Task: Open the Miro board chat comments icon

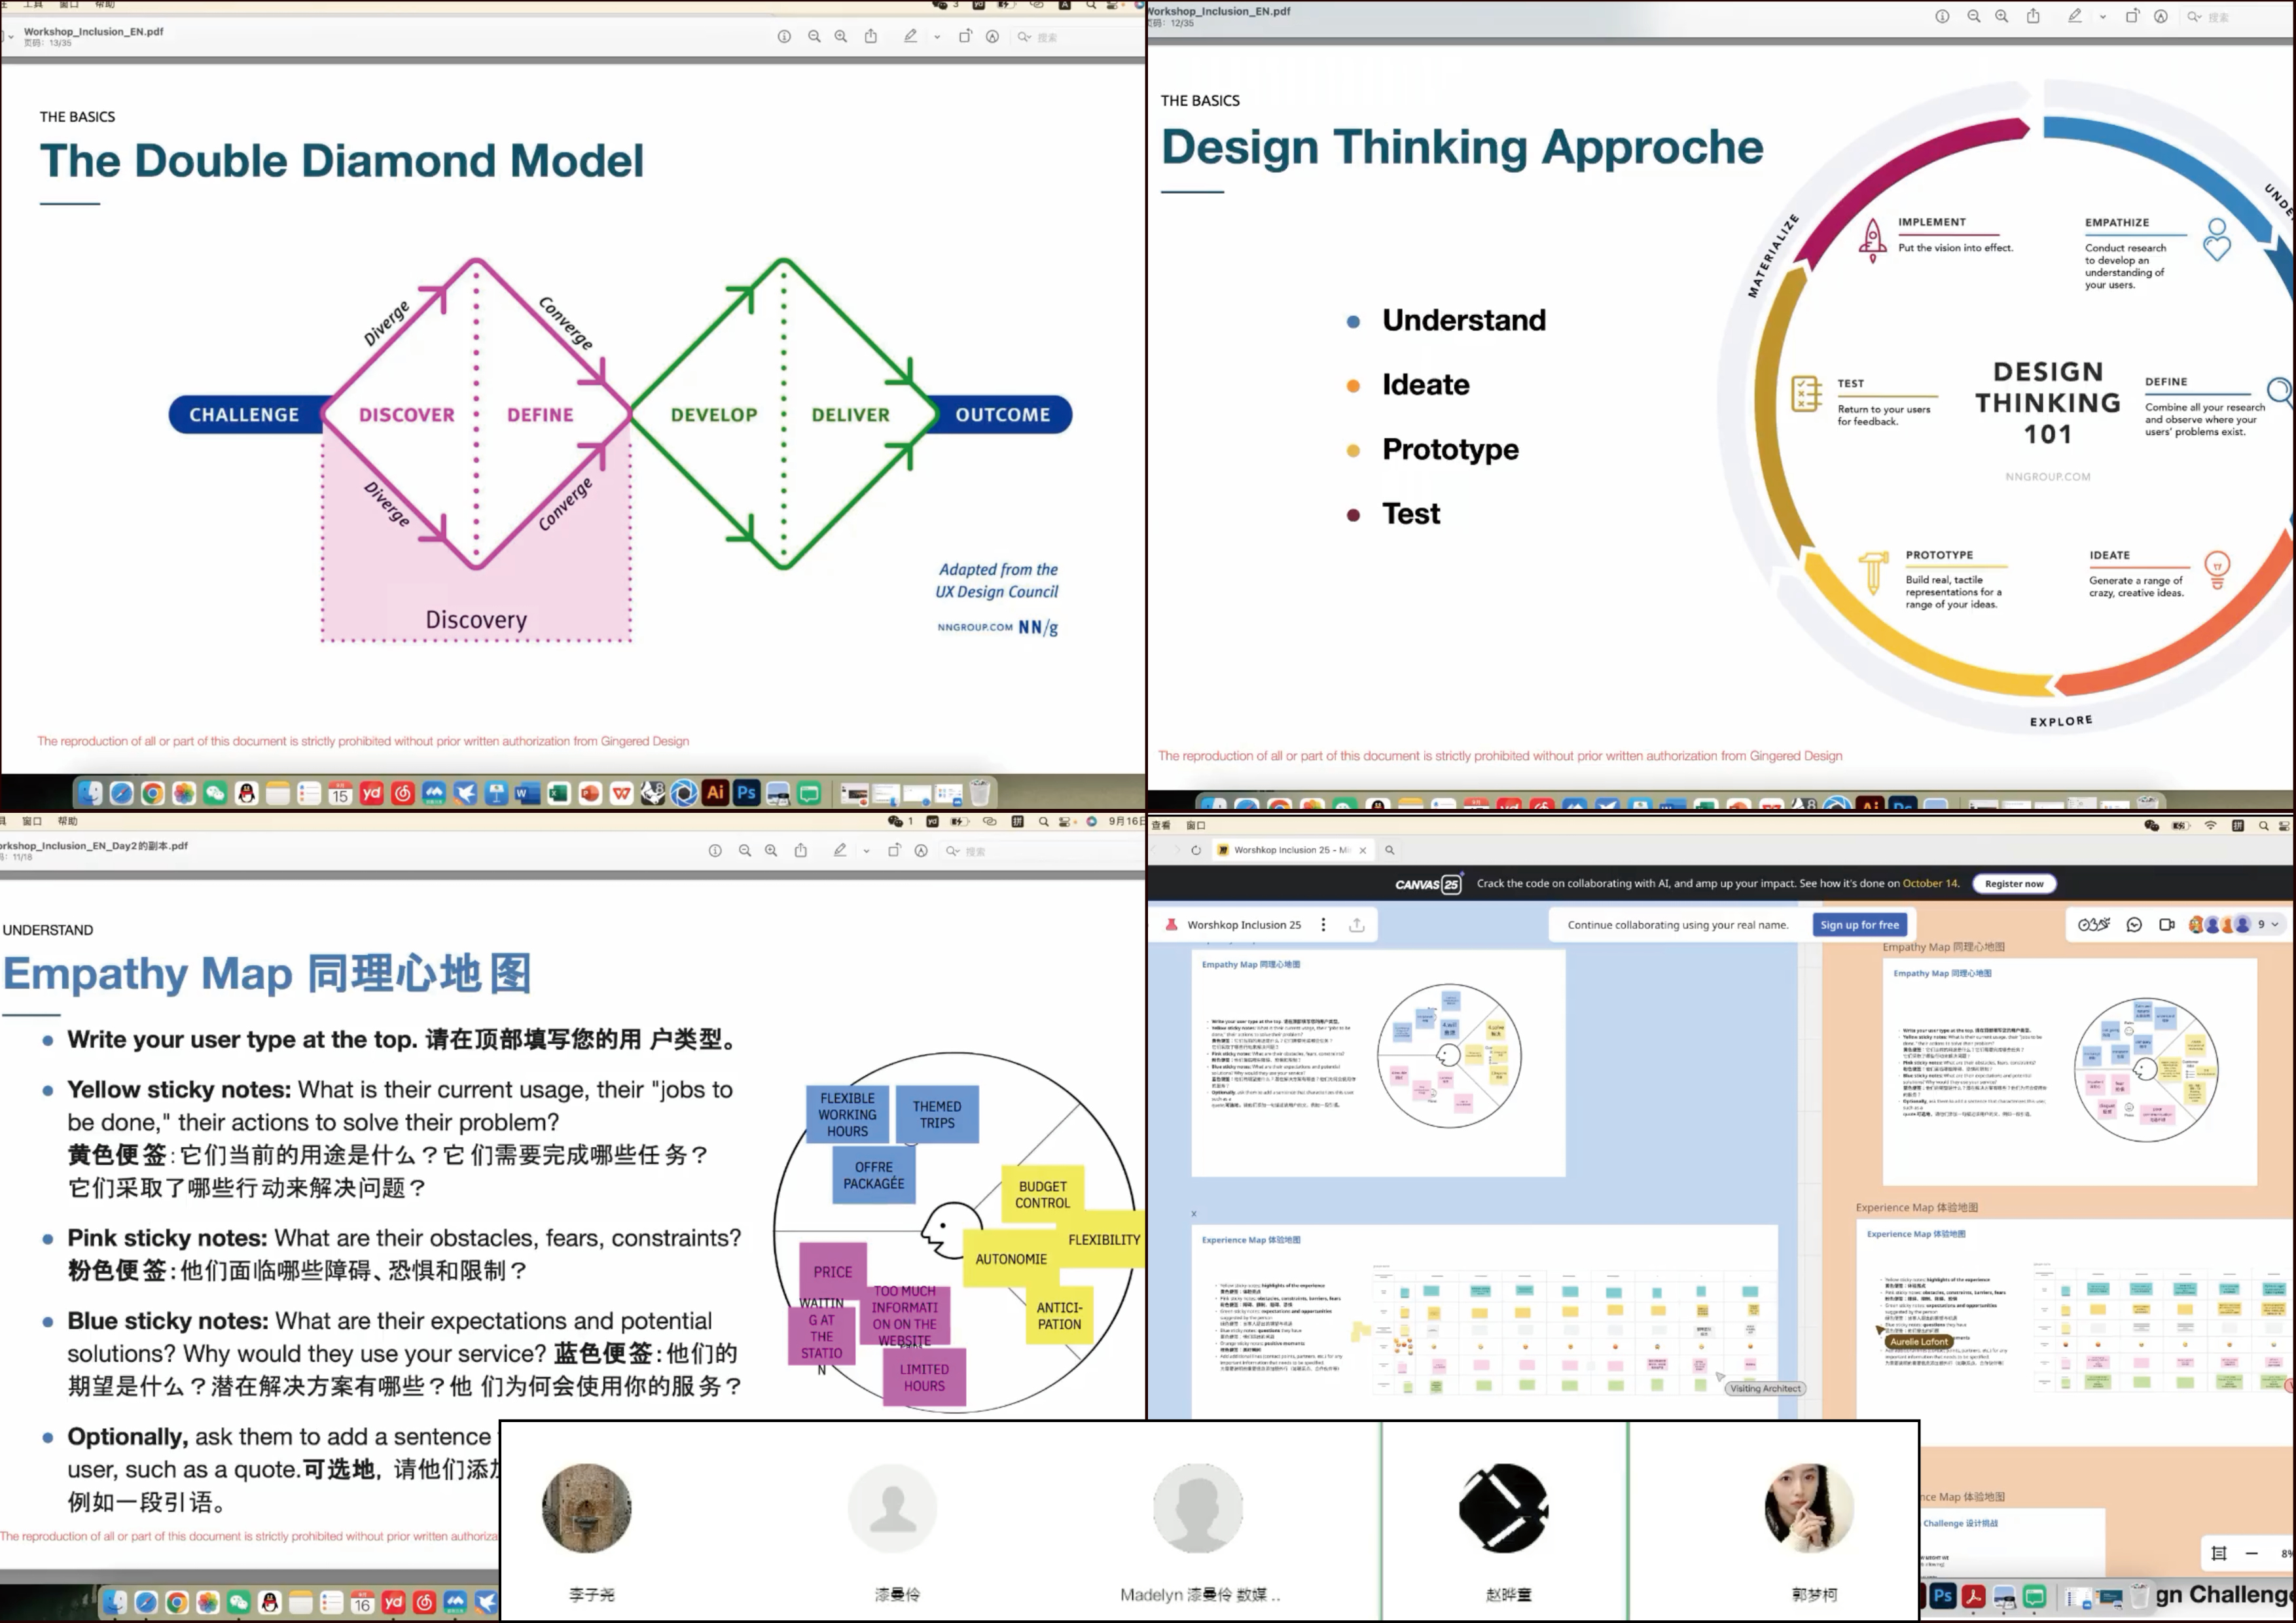Action: [2133, 925]
